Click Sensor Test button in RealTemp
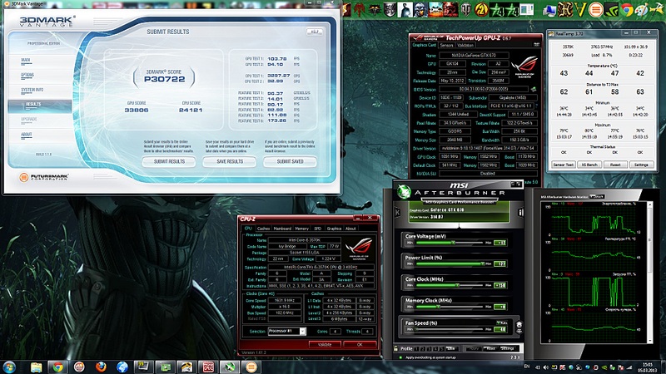 (564, 165)
